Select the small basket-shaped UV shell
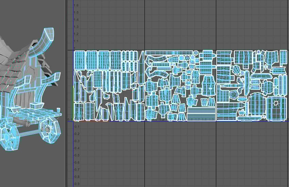The height and width of the screenshot is (187, 289). coord(242,112)
